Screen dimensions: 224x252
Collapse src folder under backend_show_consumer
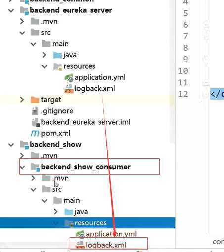coord(34,189)
